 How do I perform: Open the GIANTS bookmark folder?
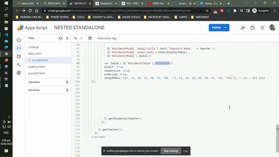click(181, 17)
